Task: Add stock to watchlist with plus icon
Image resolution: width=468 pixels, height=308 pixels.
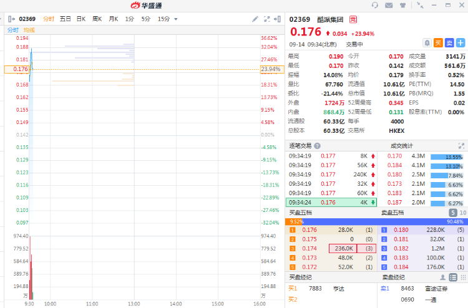Action: click(461, 43)
